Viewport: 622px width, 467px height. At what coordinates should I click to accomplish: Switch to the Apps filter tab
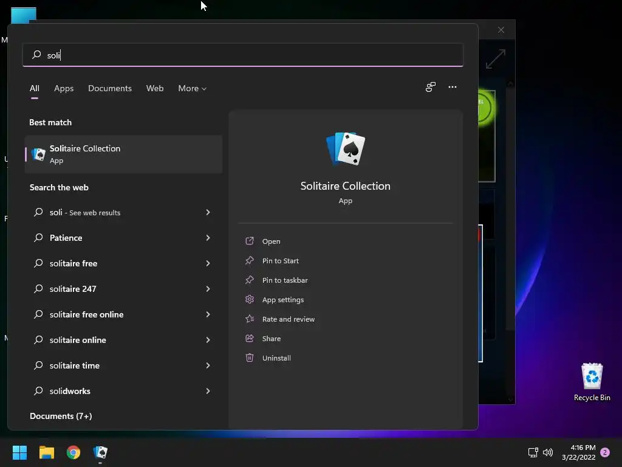64,88
